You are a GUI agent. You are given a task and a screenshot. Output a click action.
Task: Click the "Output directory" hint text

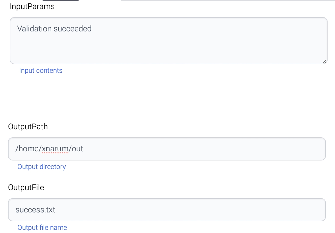coord(42,167)
